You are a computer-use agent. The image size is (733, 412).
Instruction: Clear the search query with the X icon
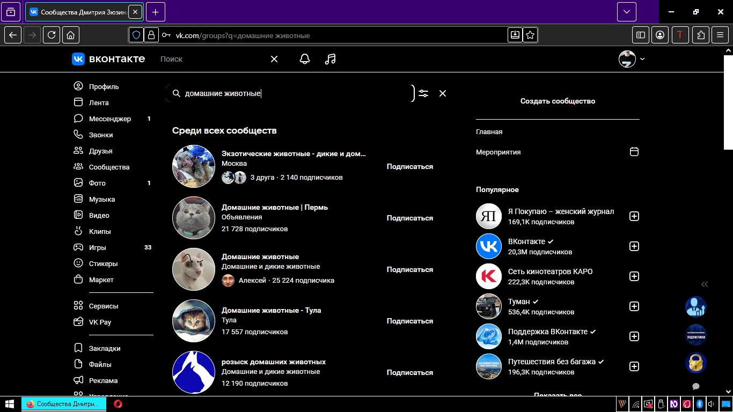[x=442, y=93]
